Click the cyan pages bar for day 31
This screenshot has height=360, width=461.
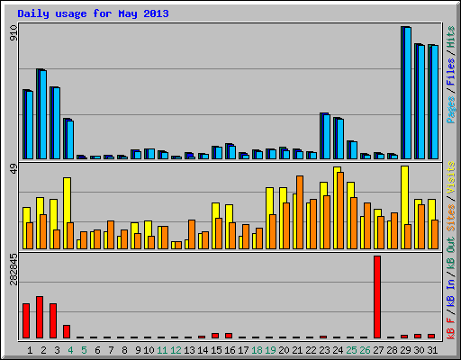(435, 103)
